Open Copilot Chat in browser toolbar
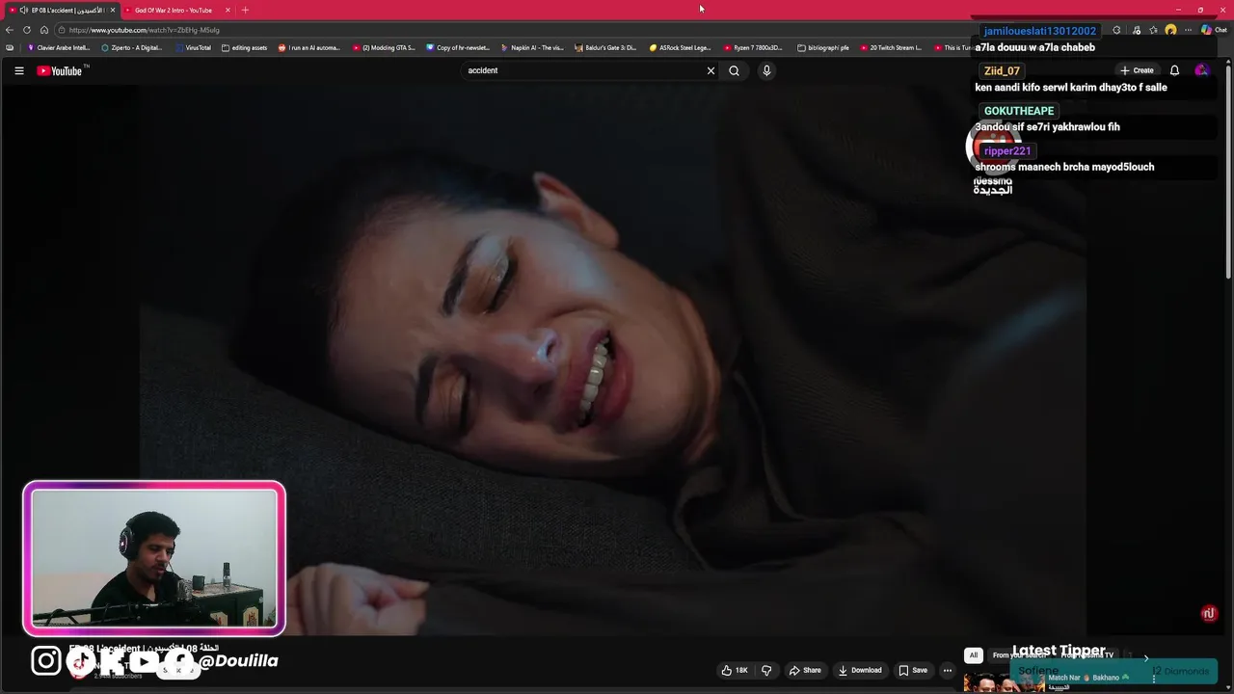The height and width of the screenshot is (694, 1234). click(x=1214, y=30)
